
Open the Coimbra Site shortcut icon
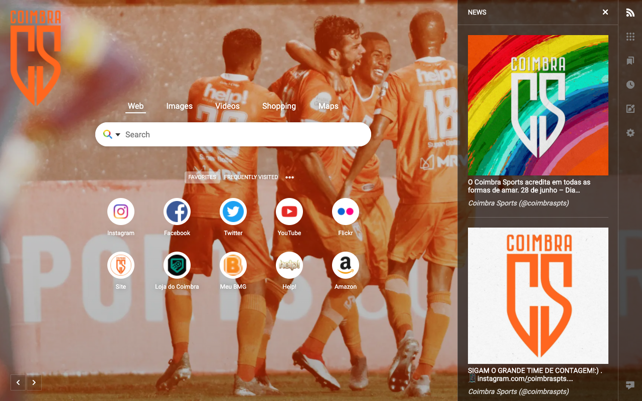pyautogui.click(x=121, y=265)
